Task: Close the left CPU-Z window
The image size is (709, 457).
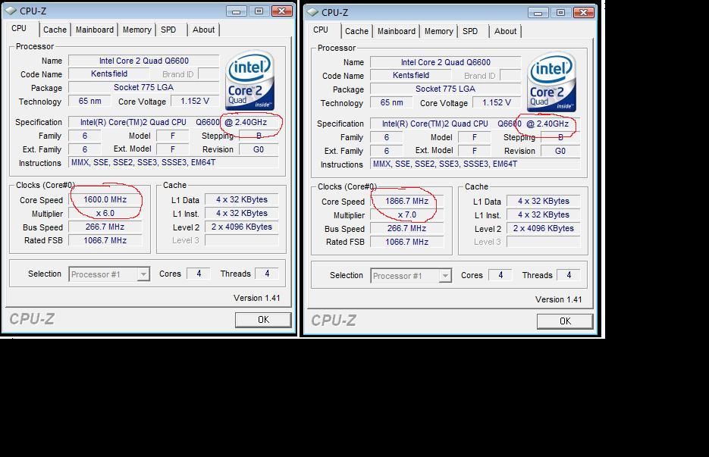Action: [x=281, y=11]
